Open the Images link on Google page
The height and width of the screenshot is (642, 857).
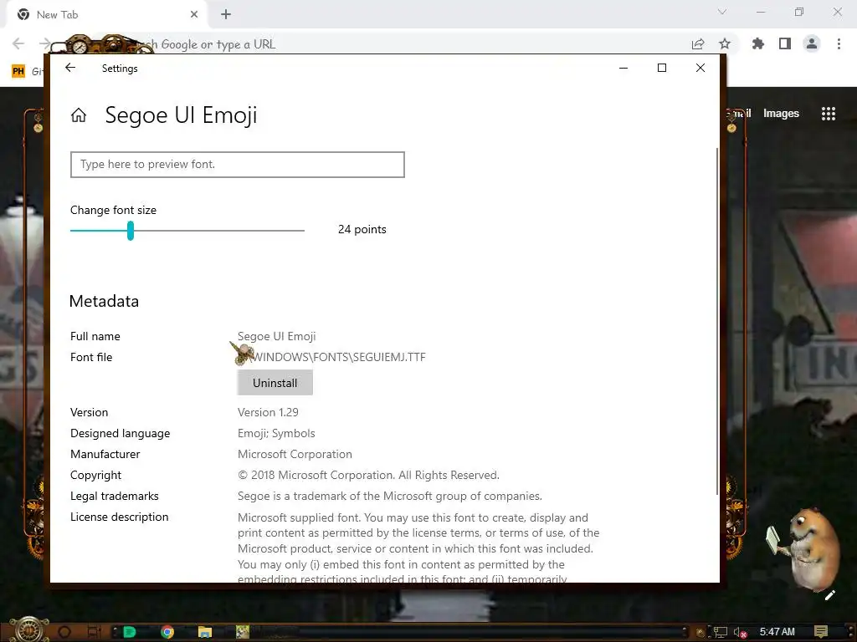pyautogui.click(x=781, y=114)
